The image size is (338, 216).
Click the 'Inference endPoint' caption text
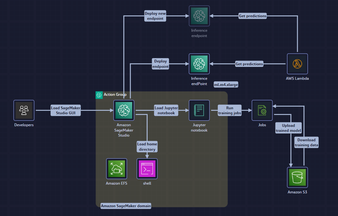coord(199,81)
